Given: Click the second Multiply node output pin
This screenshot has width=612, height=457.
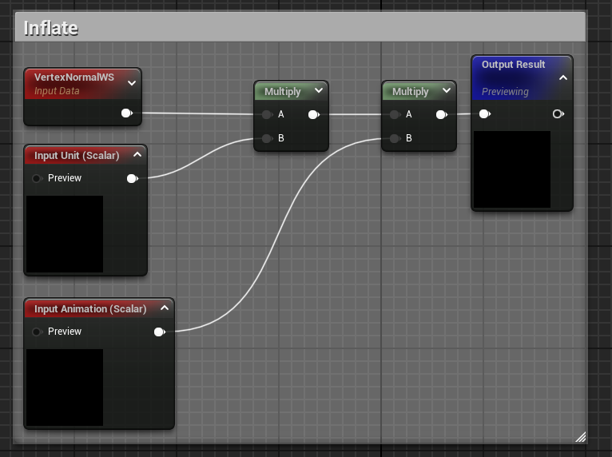Looking at the screenshot, I should pos(442,114).
